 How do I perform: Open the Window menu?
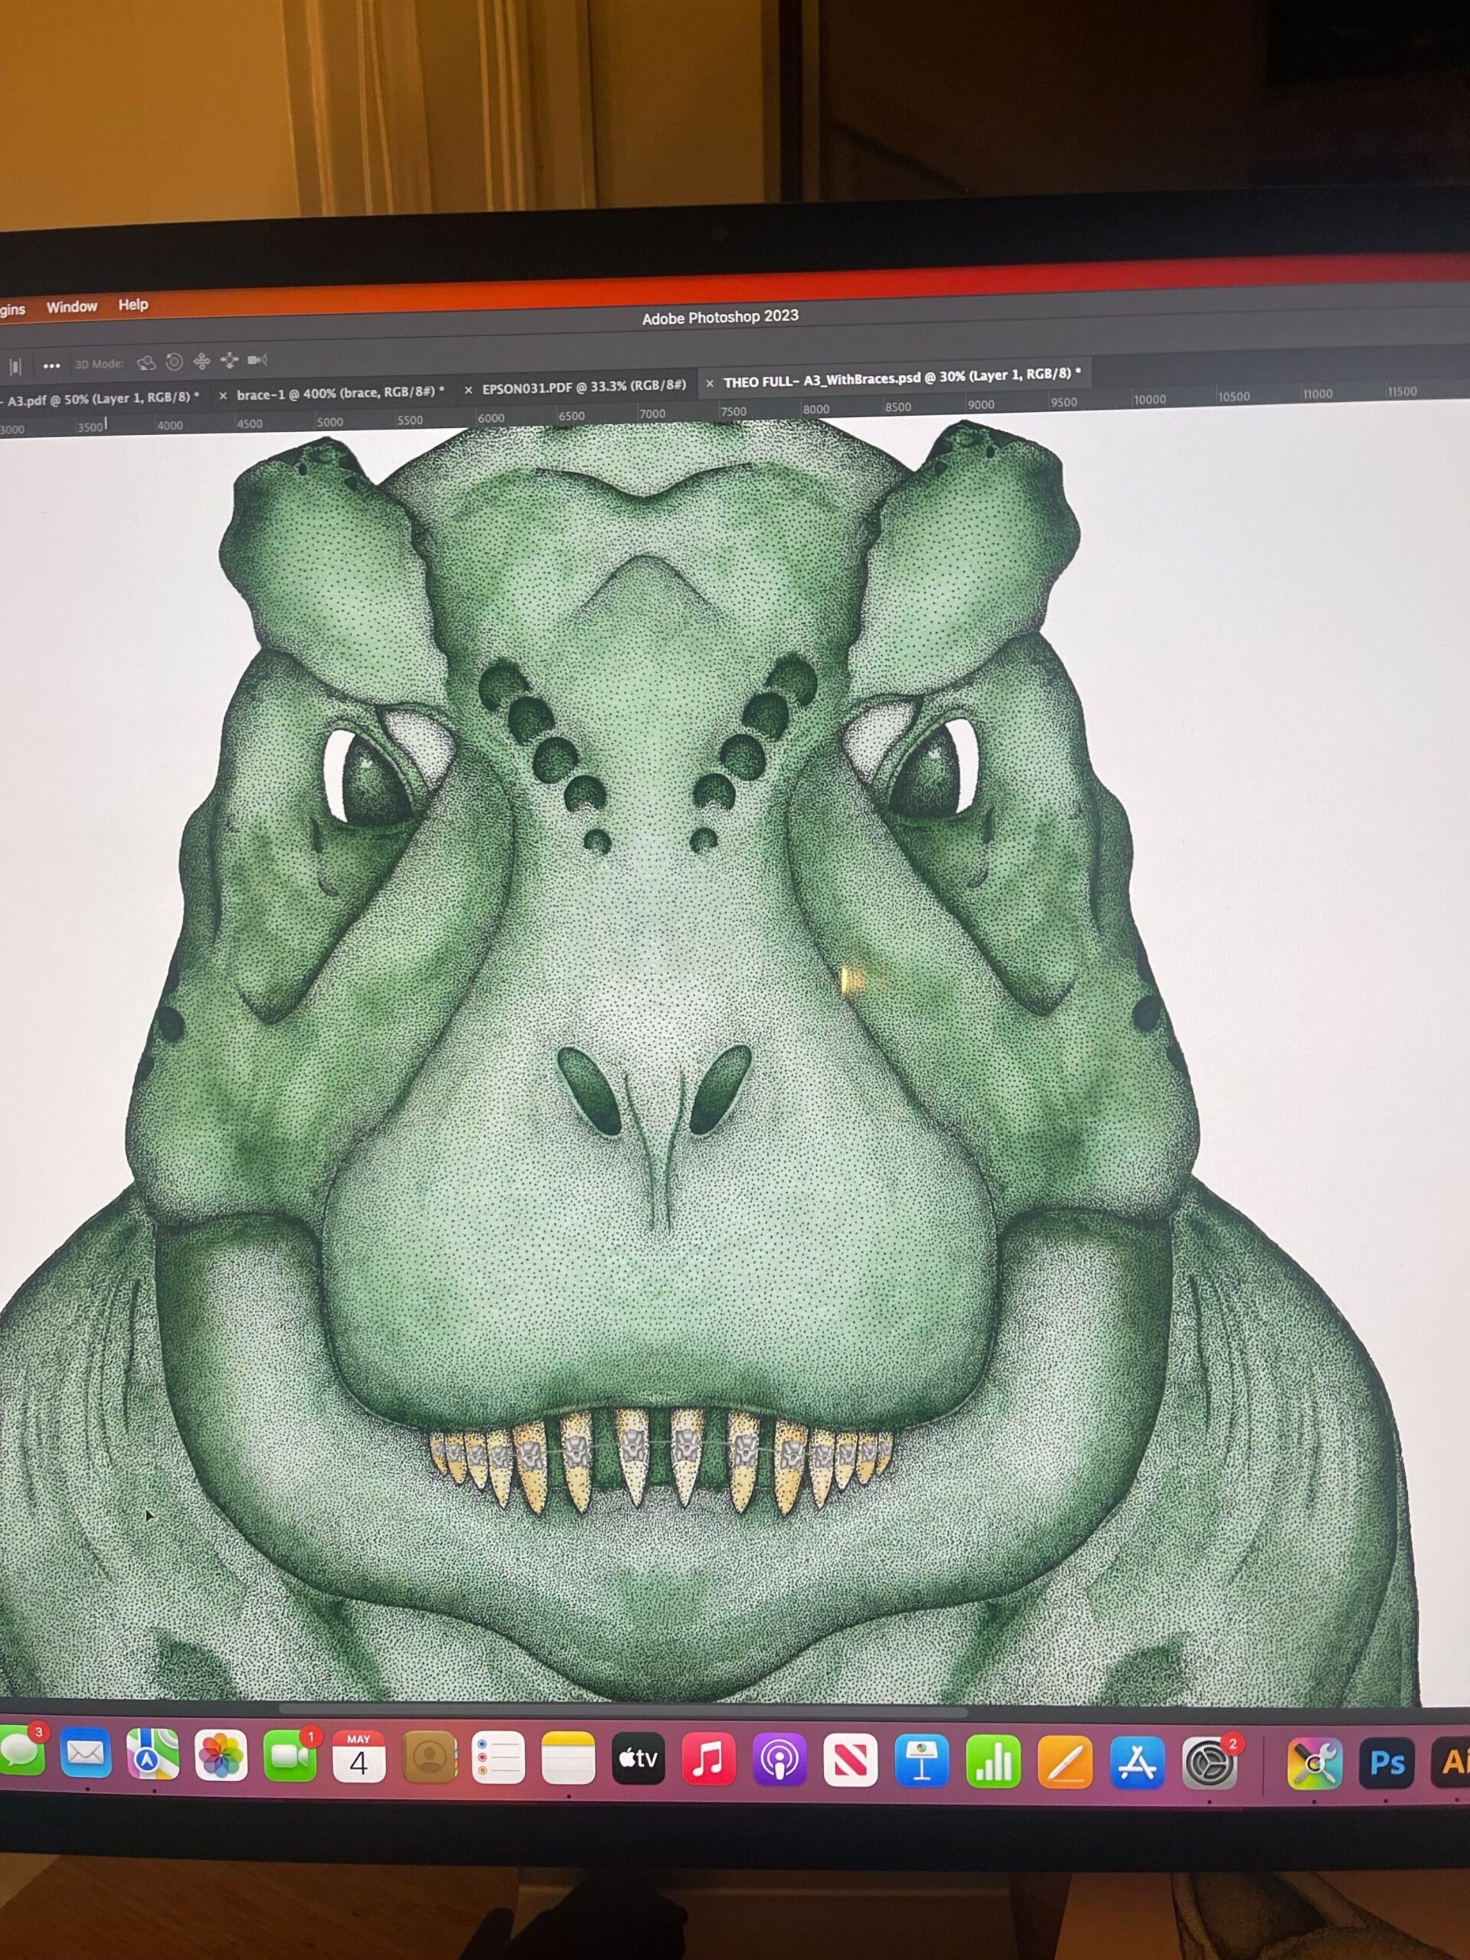72,307
